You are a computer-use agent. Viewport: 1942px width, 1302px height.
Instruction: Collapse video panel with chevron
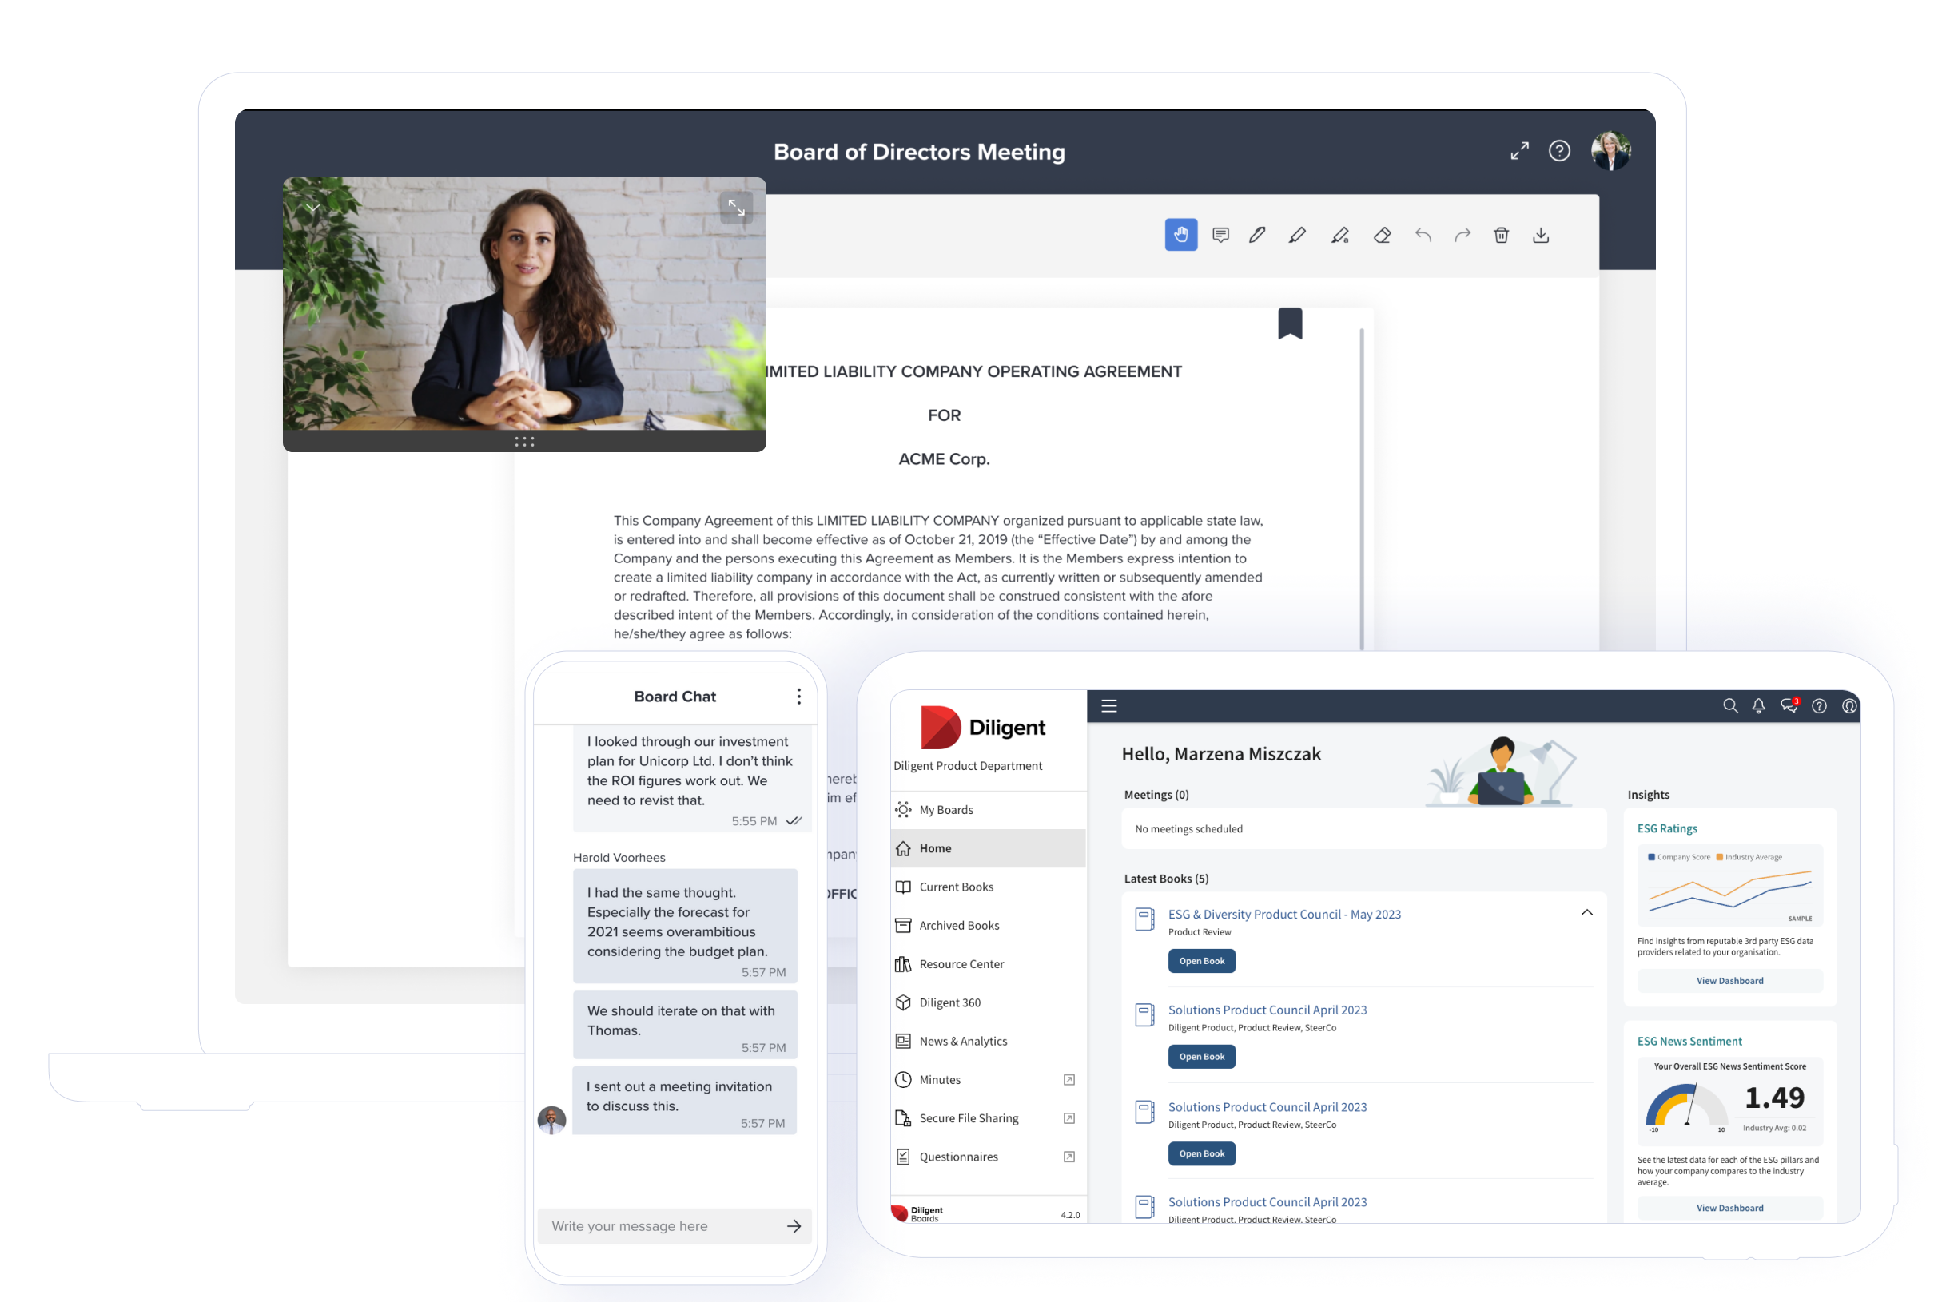[312, 207]
